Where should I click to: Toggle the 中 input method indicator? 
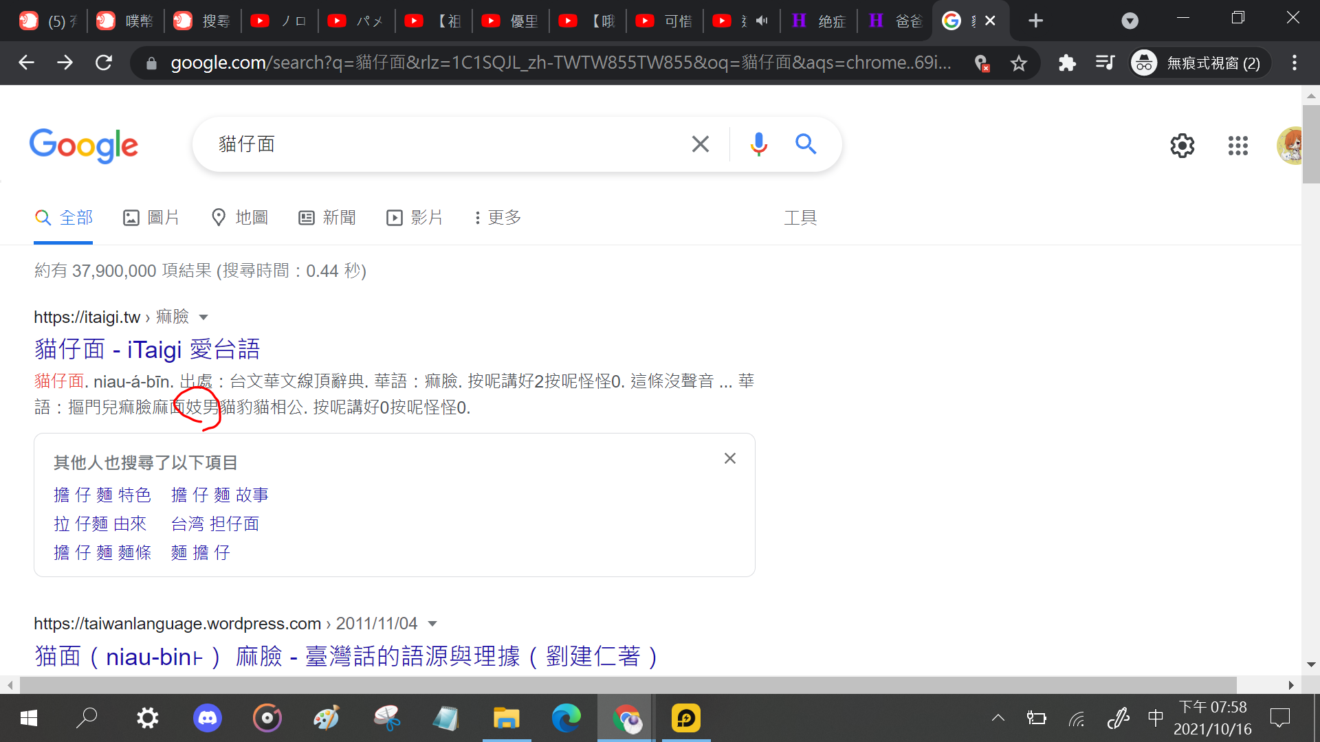[x=1156, y=719]
